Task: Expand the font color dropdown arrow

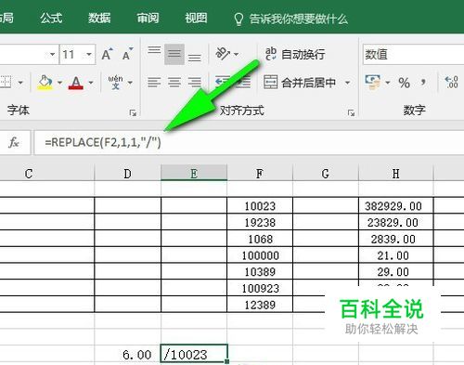Action: pos(91,83)
